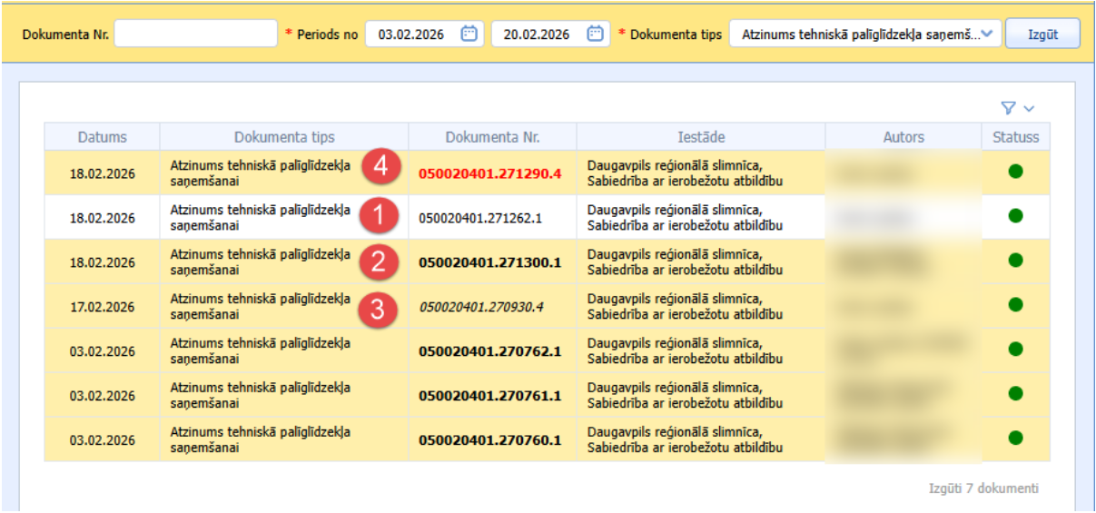Click green status dot for document 050020401.270760.1
This screenshot has width=1096, height=513.
coord(1015,439)
